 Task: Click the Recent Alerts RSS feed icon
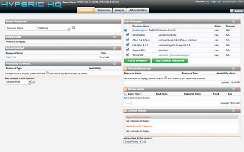click(125, 89)
